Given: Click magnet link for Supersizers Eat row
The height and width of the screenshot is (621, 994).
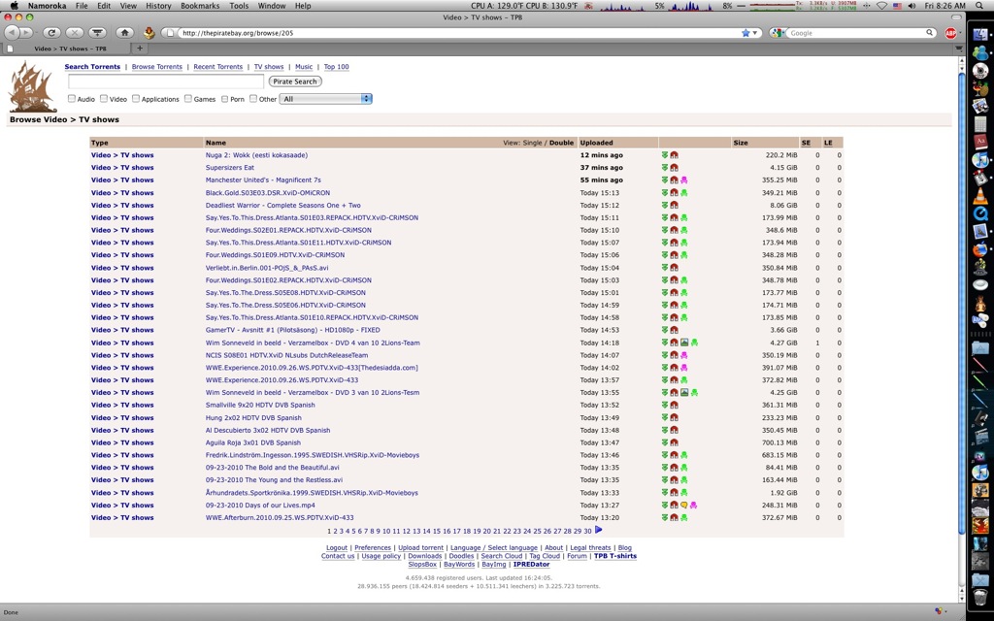Looking at the screenshot, I should point(674,167).
